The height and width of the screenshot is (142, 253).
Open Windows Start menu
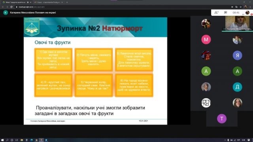2,140
